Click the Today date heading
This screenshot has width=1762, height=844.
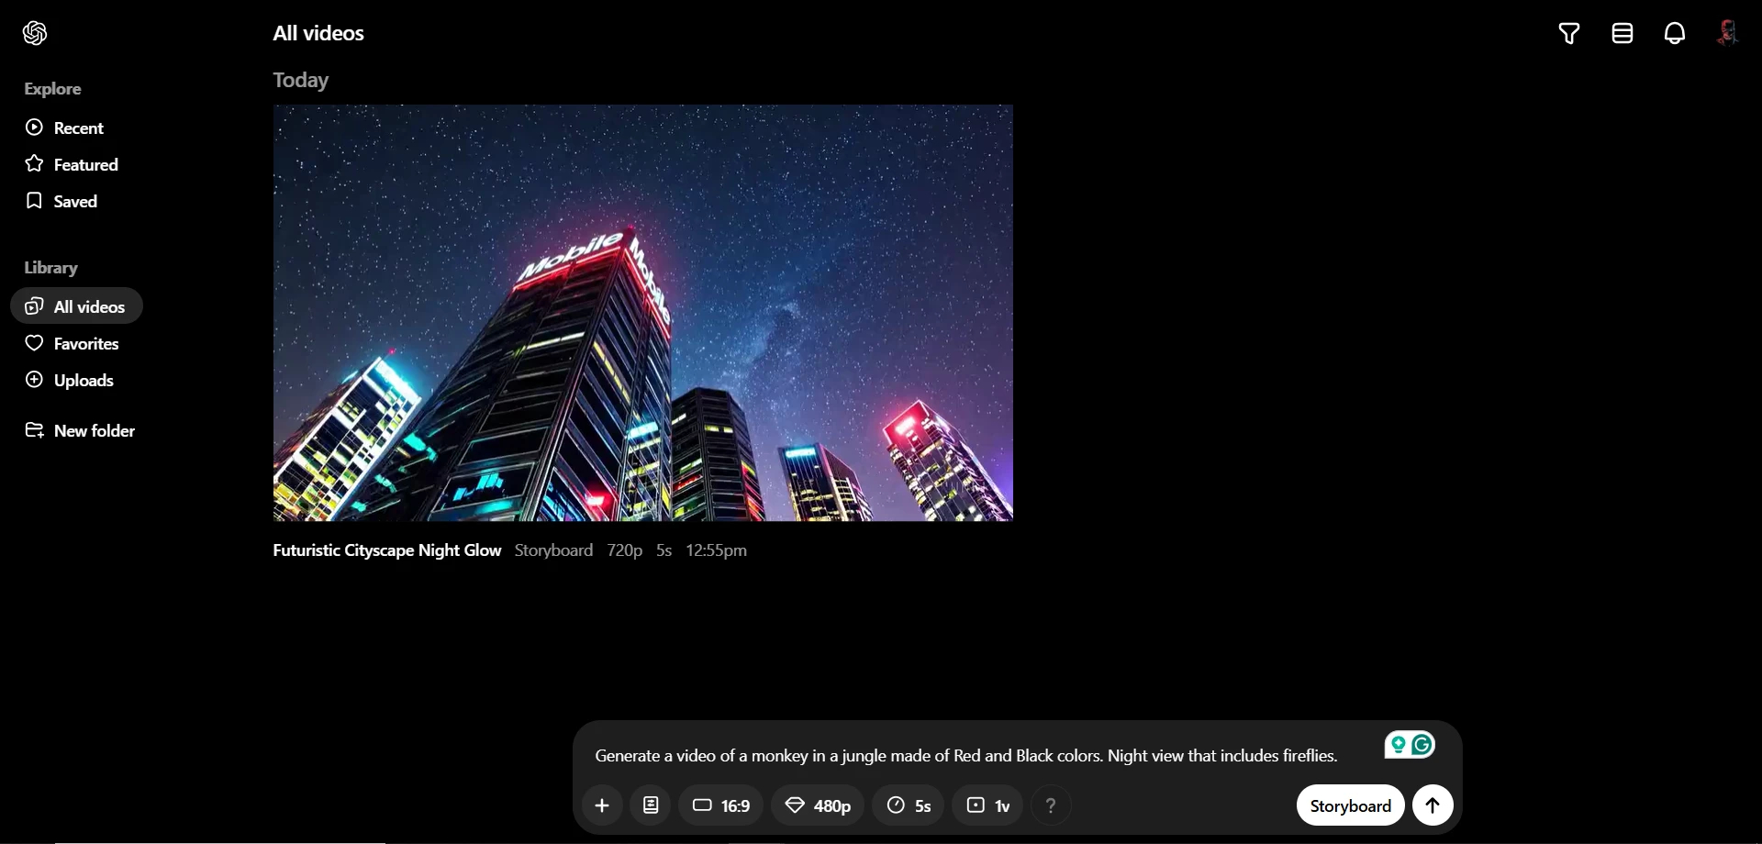coord(301,81)
